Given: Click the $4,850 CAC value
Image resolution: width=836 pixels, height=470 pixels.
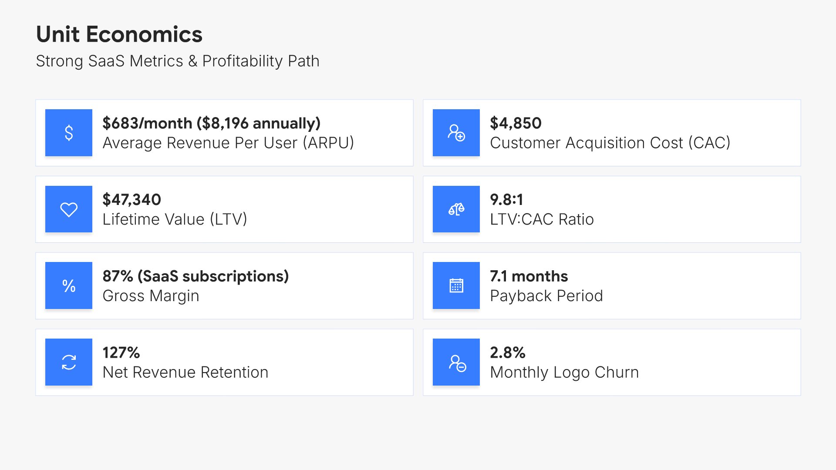Looking at the screenshot, I should tap(516, 123).
